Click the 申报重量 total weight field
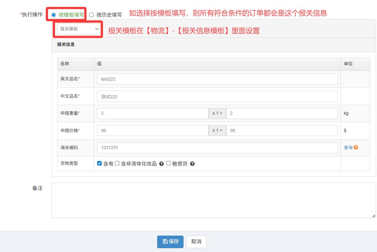This screenshot has height=252, width=377. [x=282, y=113]
